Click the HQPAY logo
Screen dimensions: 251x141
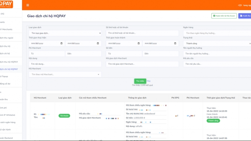tap(6, 4)
